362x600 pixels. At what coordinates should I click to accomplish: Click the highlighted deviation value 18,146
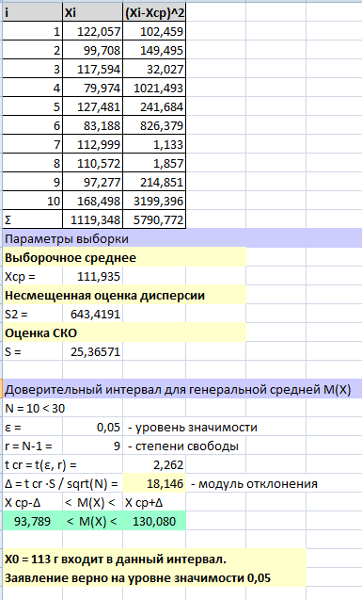tap(154, 483)
